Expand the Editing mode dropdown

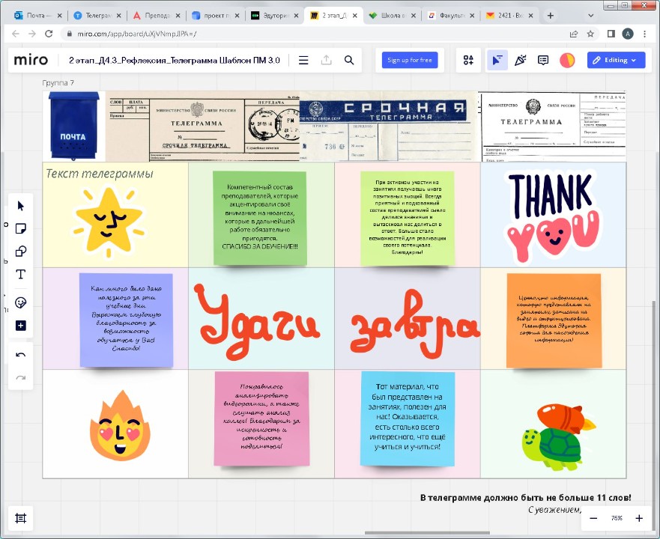(x=616, y=61)
